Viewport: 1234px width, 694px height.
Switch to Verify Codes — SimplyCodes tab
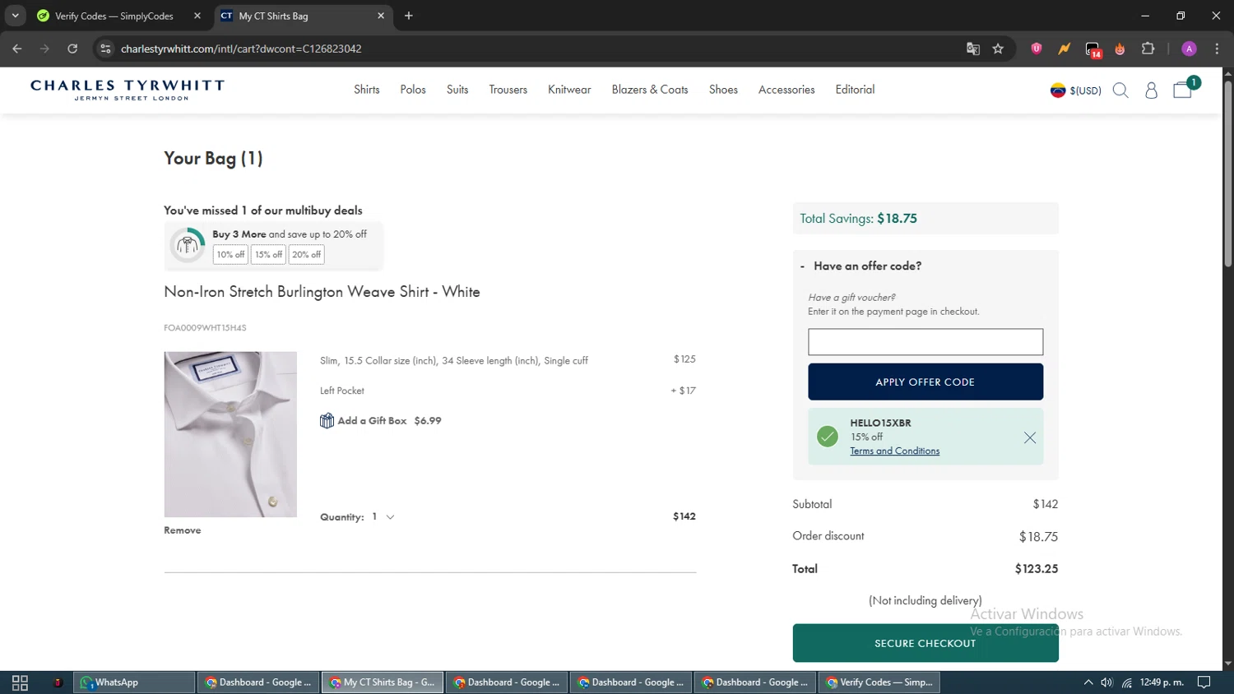click(x=114, y=16)
